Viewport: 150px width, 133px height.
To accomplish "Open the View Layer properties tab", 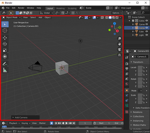I will 127,74.
